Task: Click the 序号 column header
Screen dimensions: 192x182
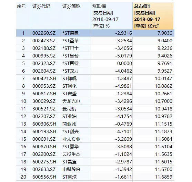Action: [23, 16]
